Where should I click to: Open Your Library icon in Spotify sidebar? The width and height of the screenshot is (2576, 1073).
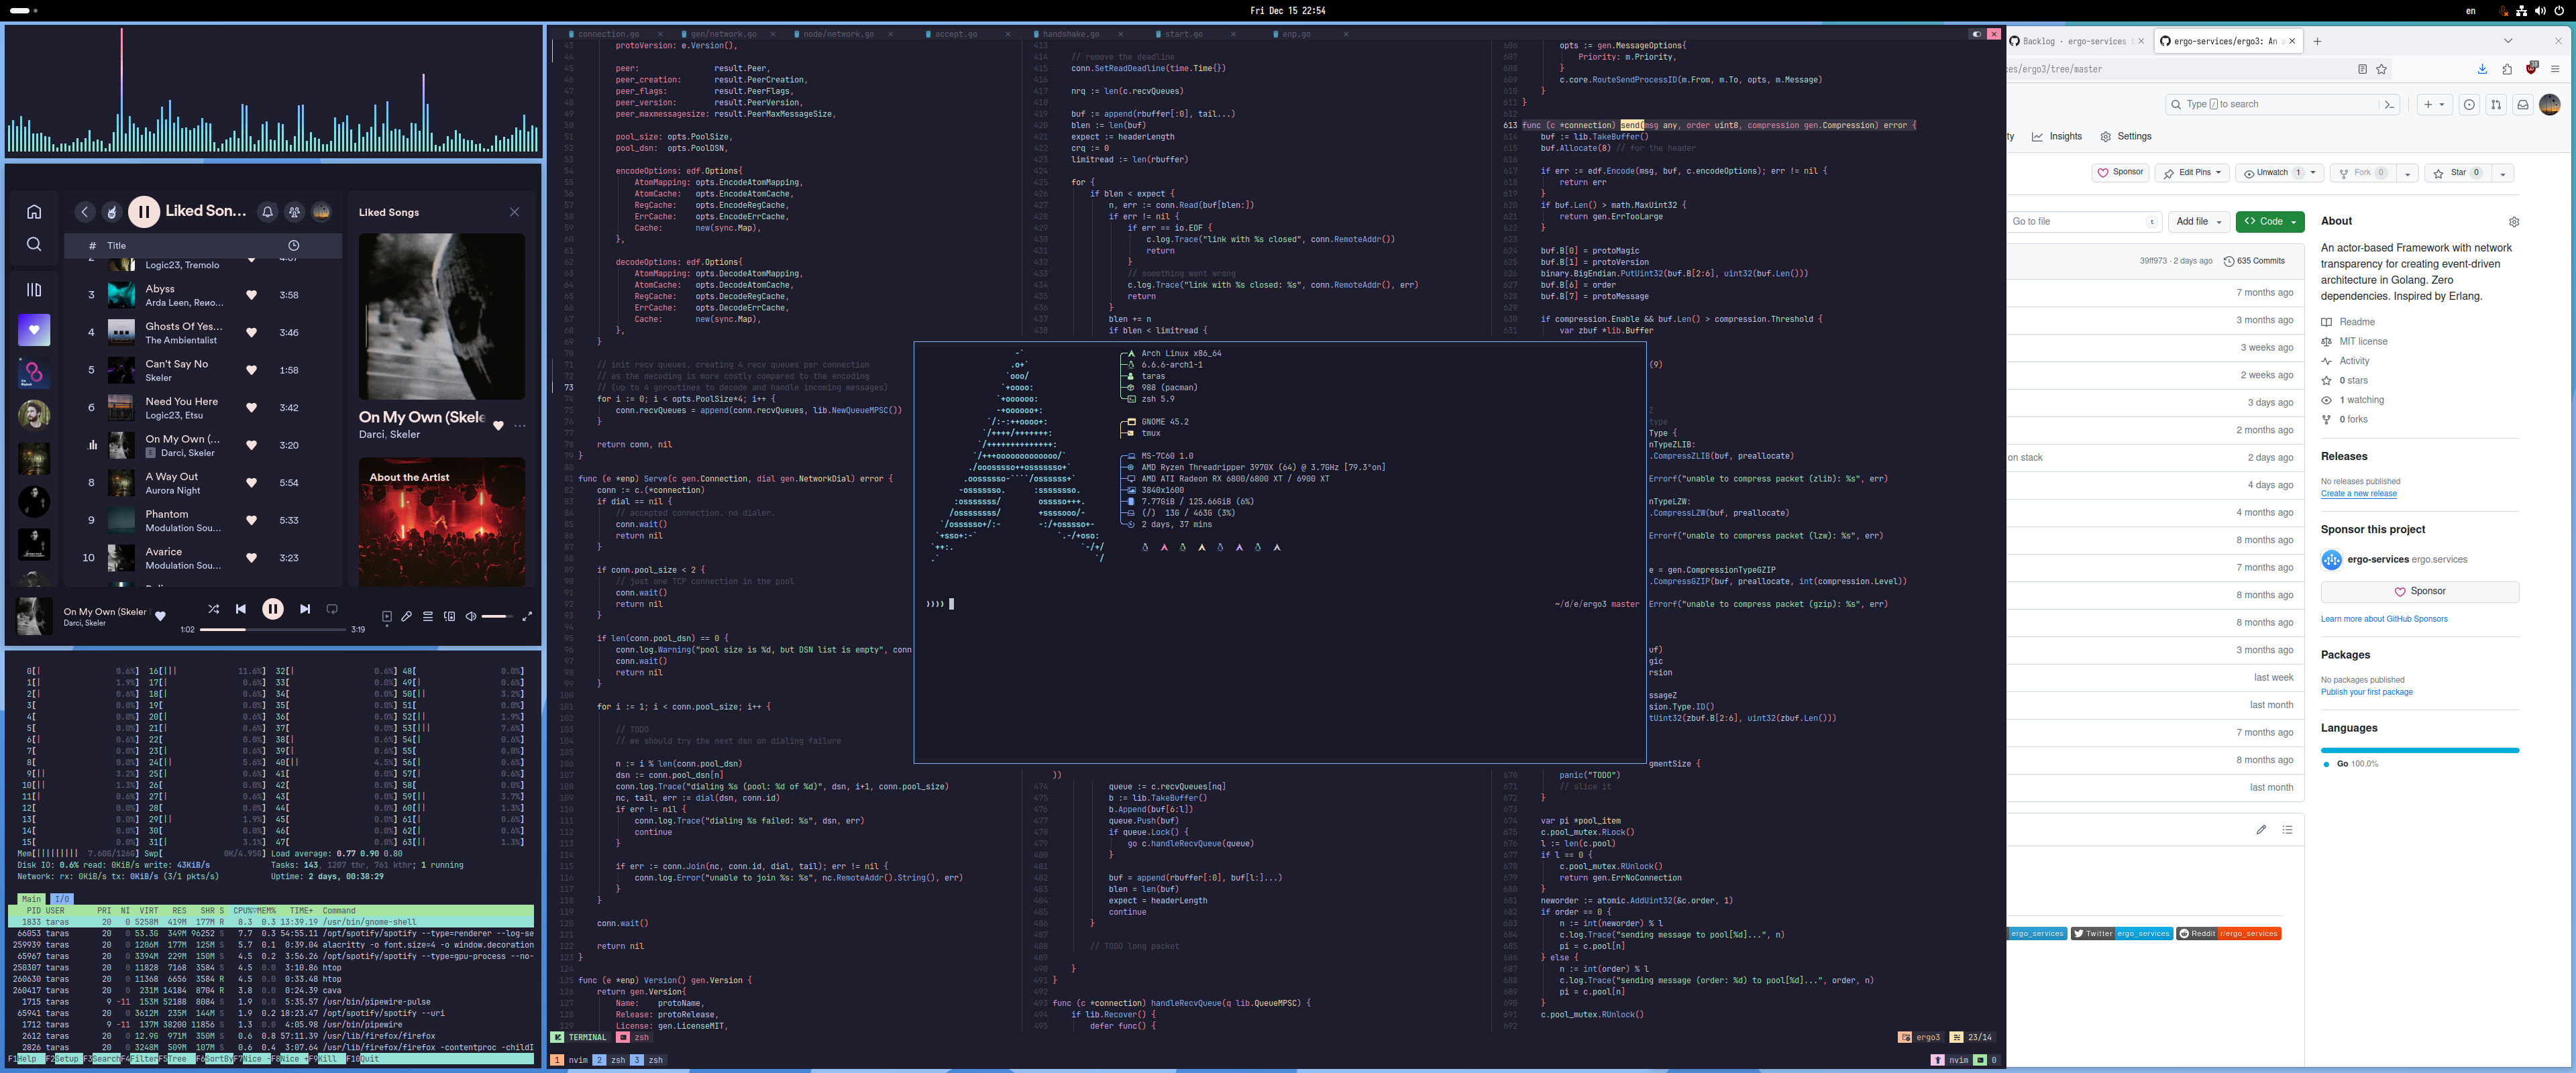coord(34,290)
